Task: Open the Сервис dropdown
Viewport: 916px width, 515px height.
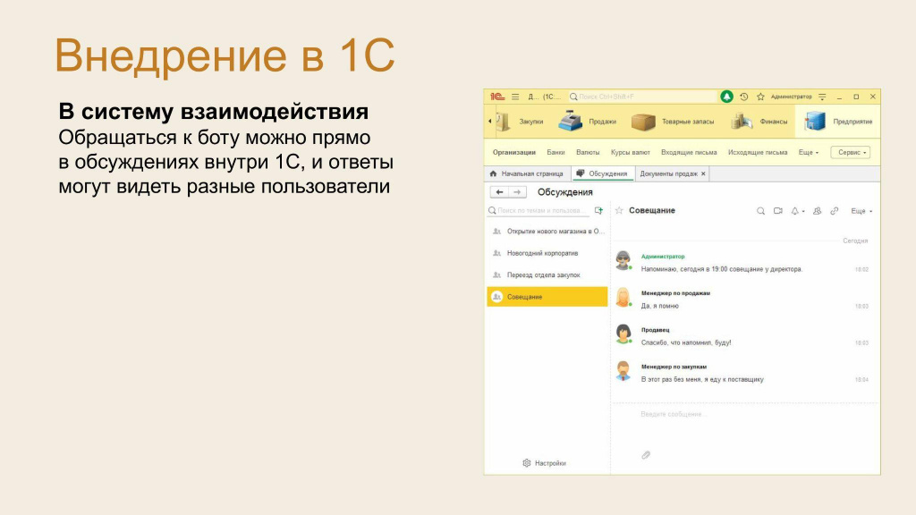Action: pyautogui.click(x=851, y=152)
